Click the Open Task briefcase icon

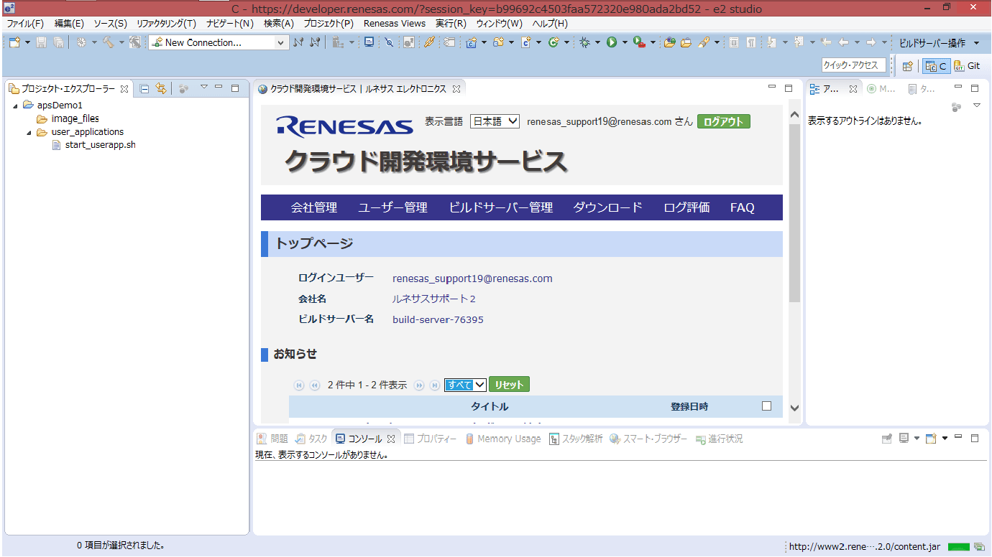pyautogui.click(x=686, y=42)
